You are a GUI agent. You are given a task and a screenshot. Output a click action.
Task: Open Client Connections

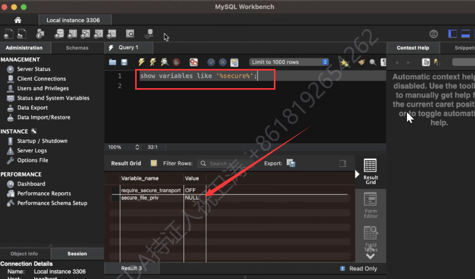(x=42, y=79)
